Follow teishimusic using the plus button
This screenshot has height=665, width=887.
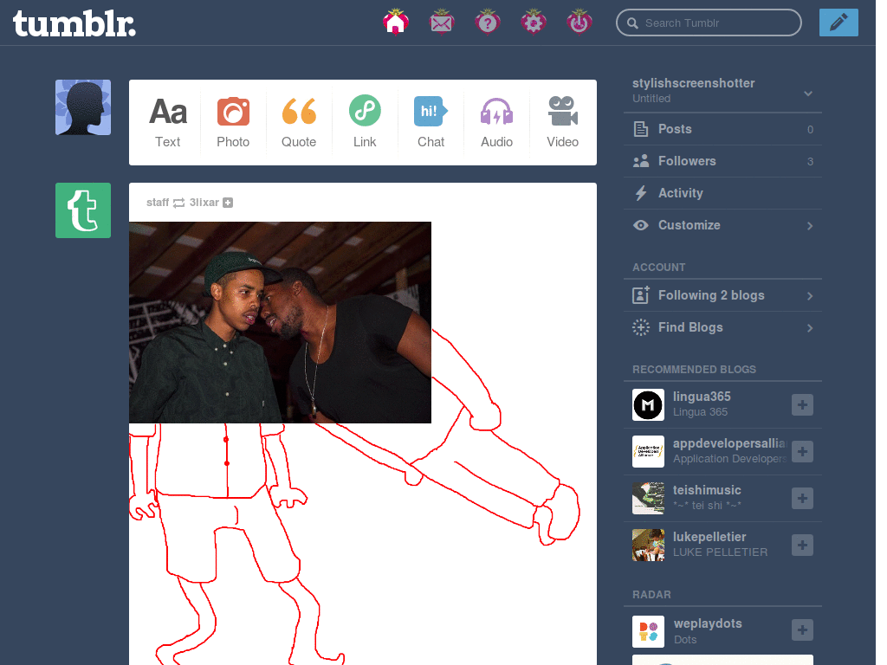pyautogui.click(x=802, y=498)
